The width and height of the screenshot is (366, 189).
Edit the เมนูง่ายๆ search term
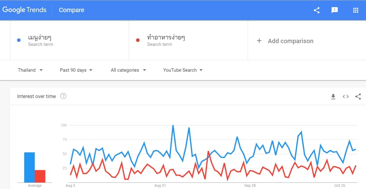[40, 38]
